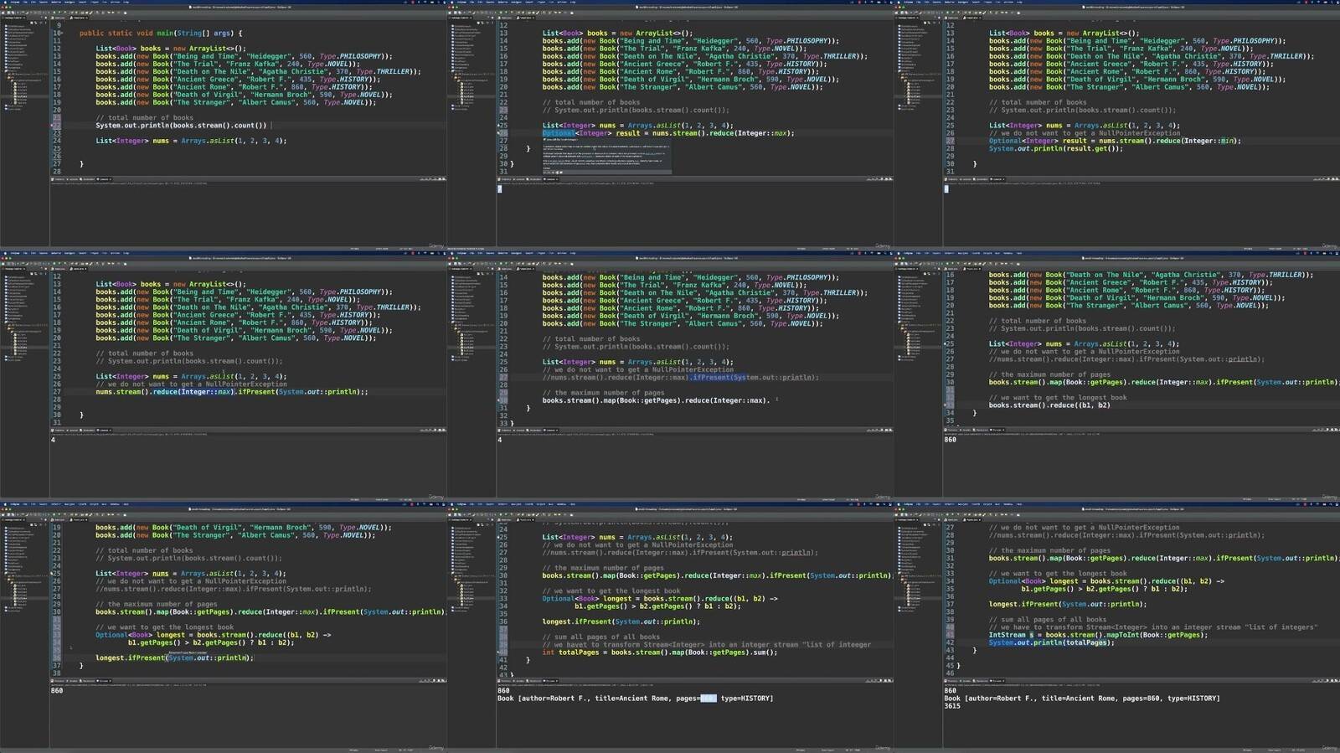The image size is (1340, 753).
Task: Click the uncommented 'System.out.println(books.stream().count())' statement
Action: pyautogui.click(x=181, y=126)
